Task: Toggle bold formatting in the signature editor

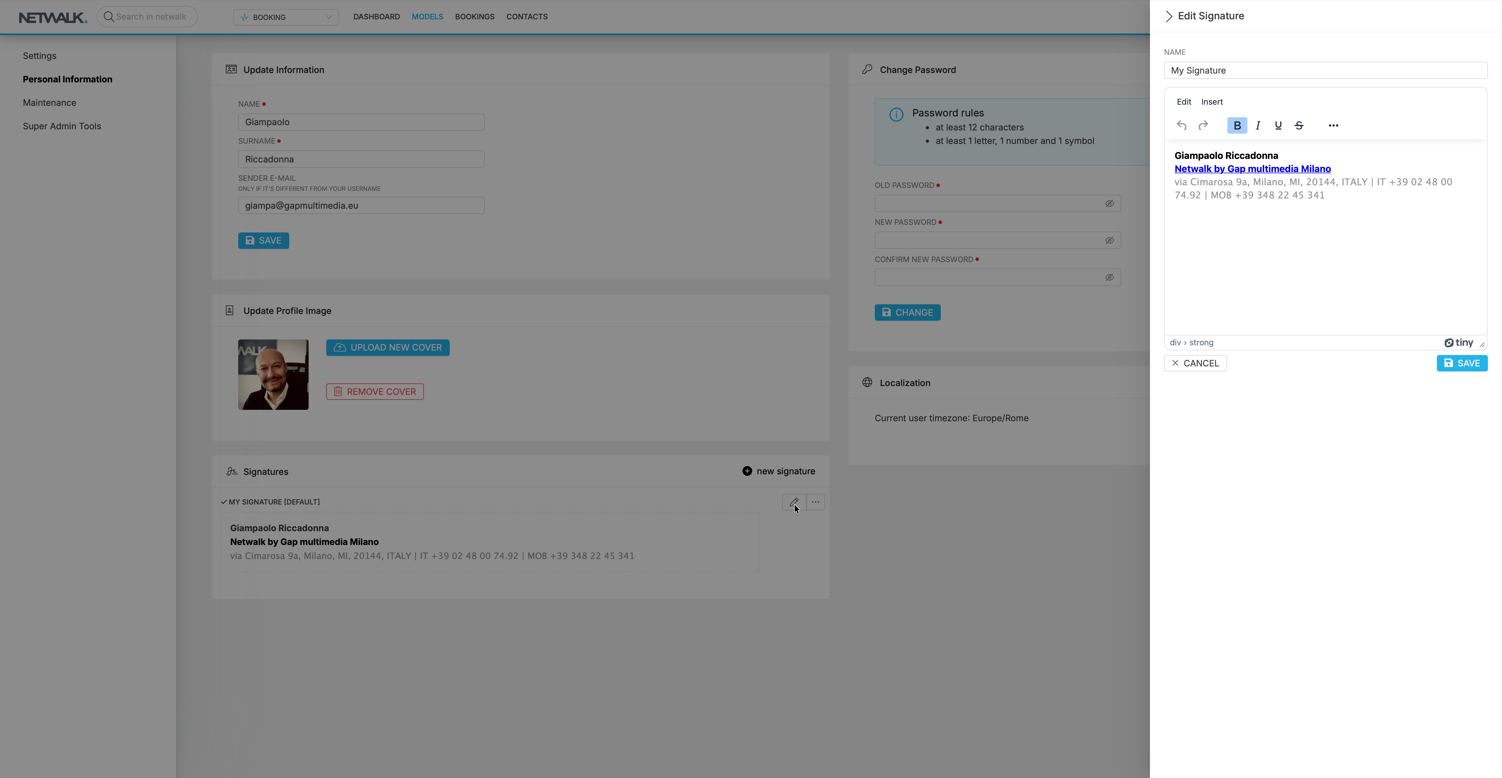Action: (x=1237, y=125)
